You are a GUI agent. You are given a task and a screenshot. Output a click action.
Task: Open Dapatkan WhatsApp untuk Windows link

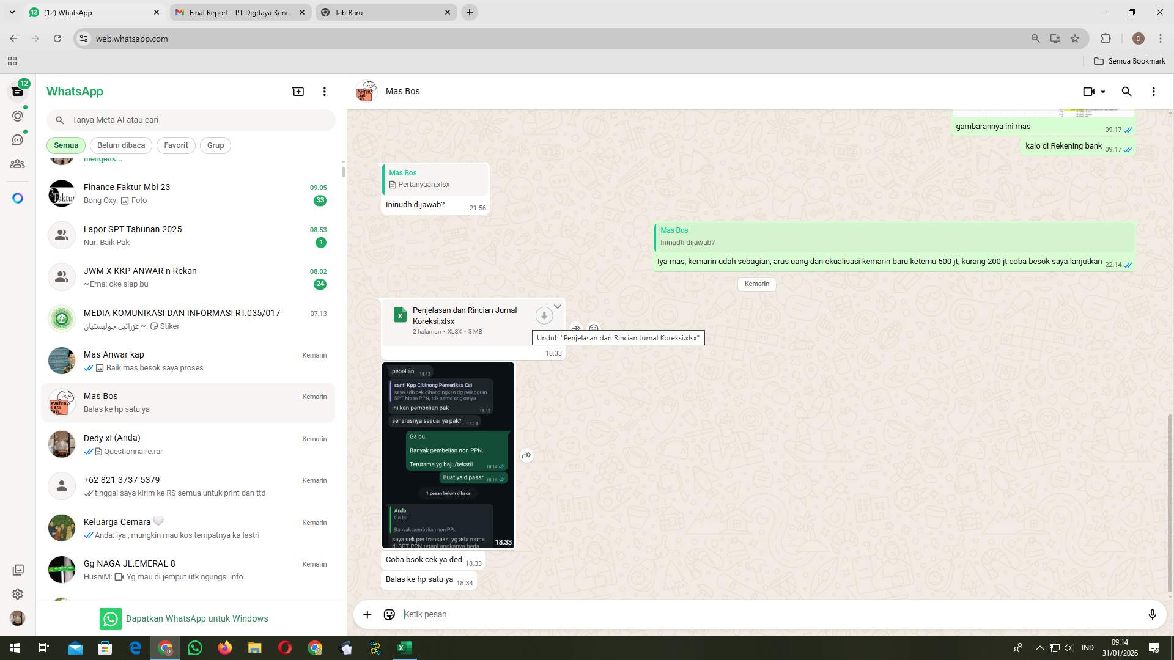(x=197, y=618)
